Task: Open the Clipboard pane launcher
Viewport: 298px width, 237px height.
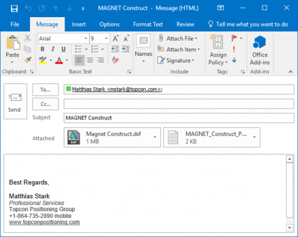Action: pyautogui.click(x=31, y=72)
